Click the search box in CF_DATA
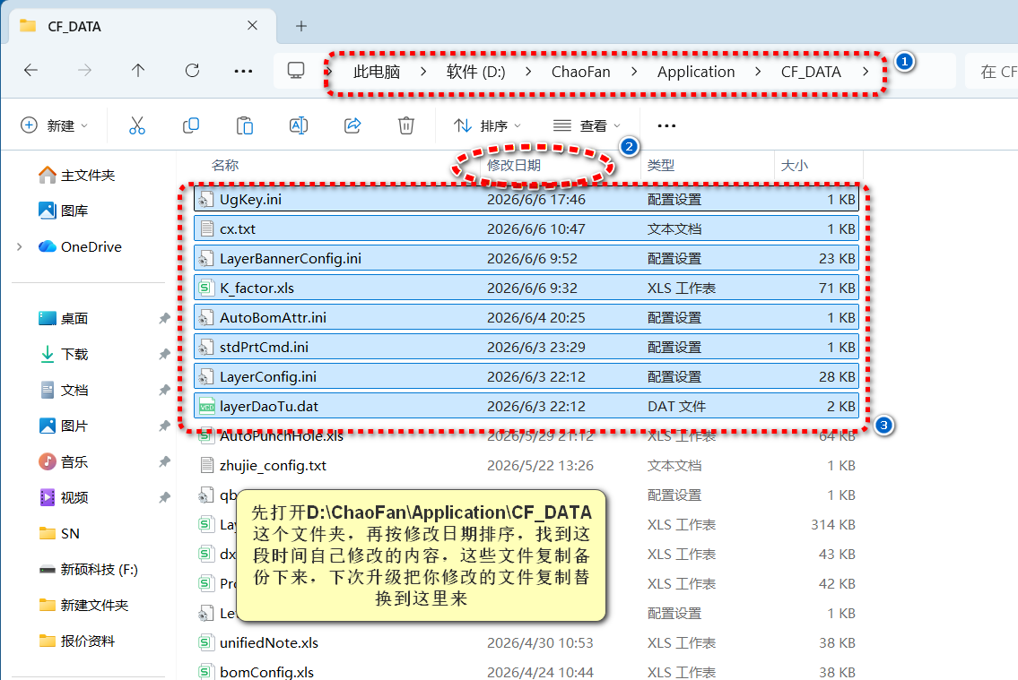This screenshot has height=680, width=1018. 991,72
